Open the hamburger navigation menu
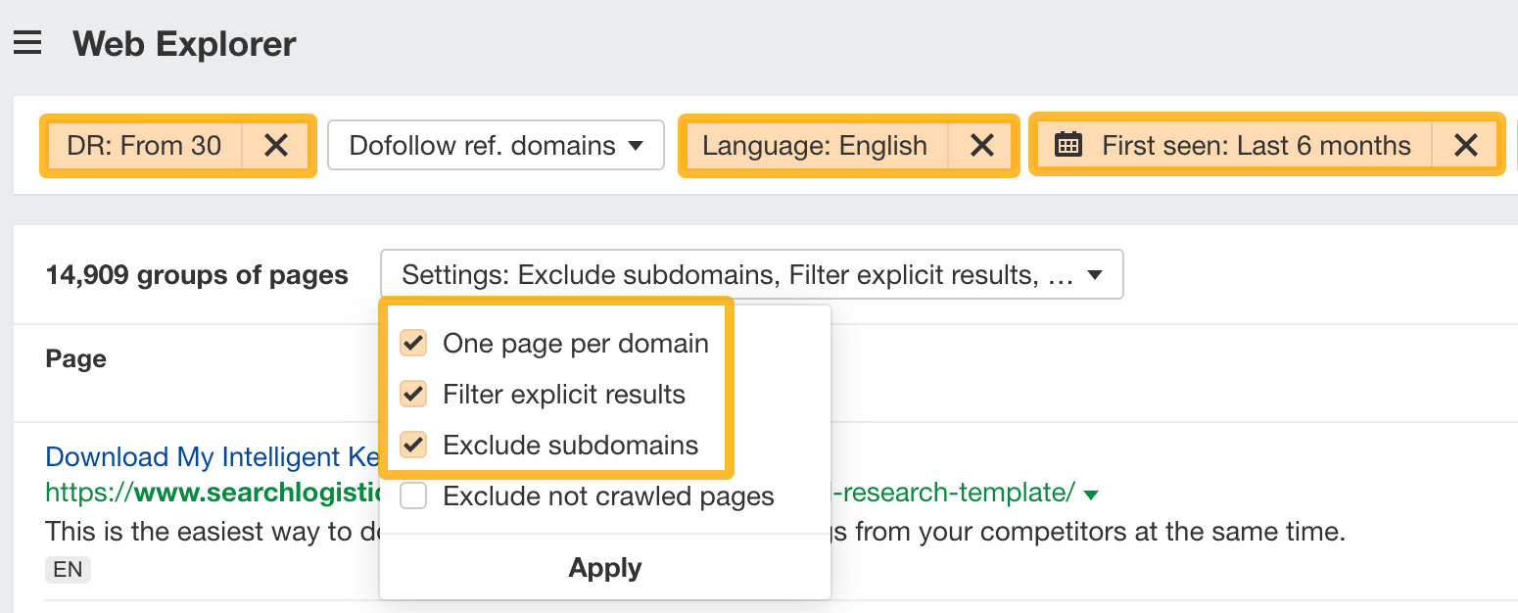 coord(26,41)
